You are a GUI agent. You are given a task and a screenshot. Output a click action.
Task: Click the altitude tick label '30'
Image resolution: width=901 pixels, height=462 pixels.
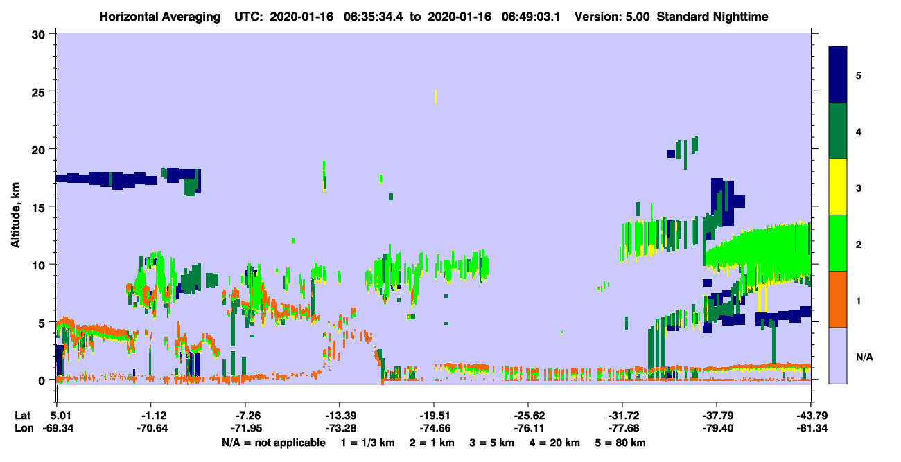click(40, 34)
